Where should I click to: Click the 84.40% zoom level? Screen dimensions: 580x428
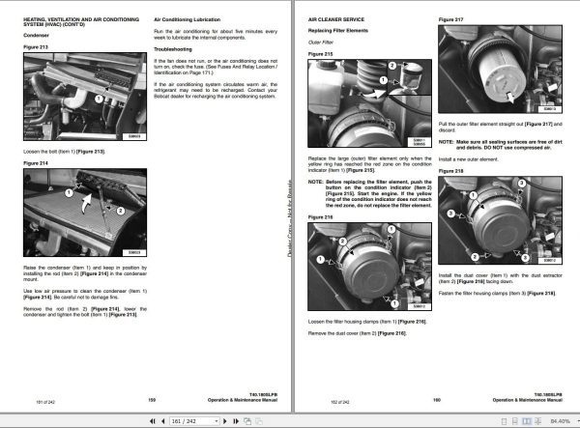coord(560,421)
